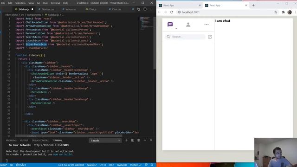Viewport: 297px width, 167px height.
Task: Close the terminal panel
Action: (151, 140)
